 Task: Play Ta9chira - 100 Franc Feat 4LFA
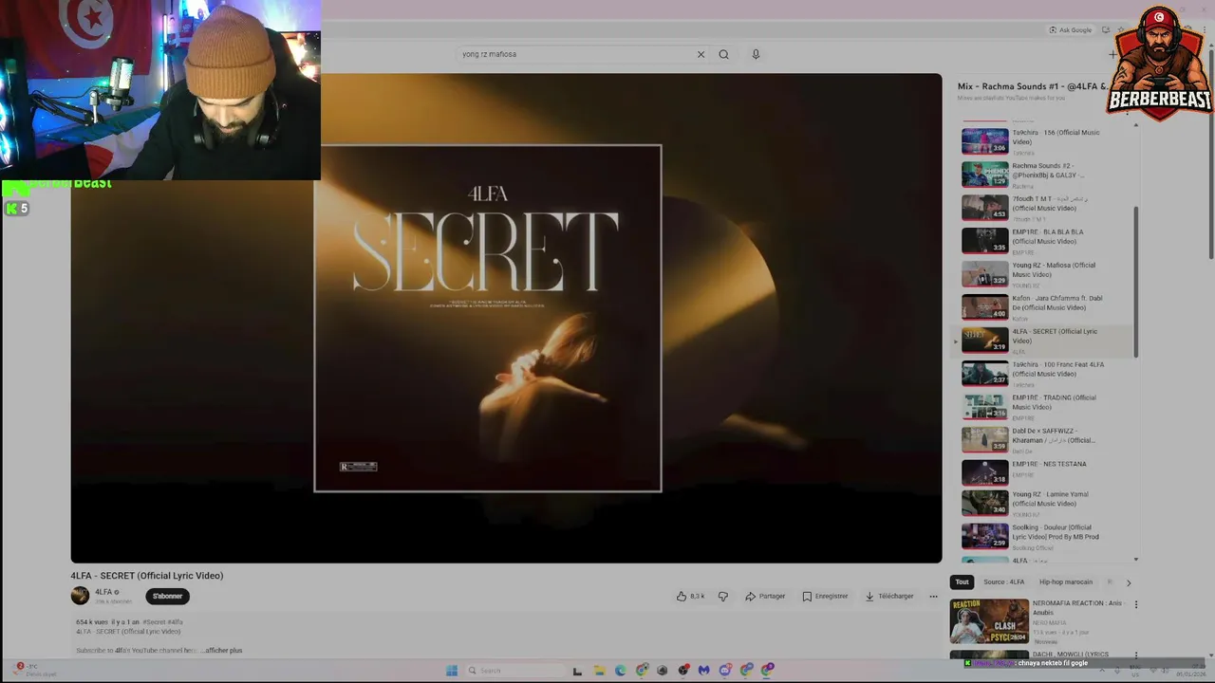pyautogui.click(x=1044, y=374)
